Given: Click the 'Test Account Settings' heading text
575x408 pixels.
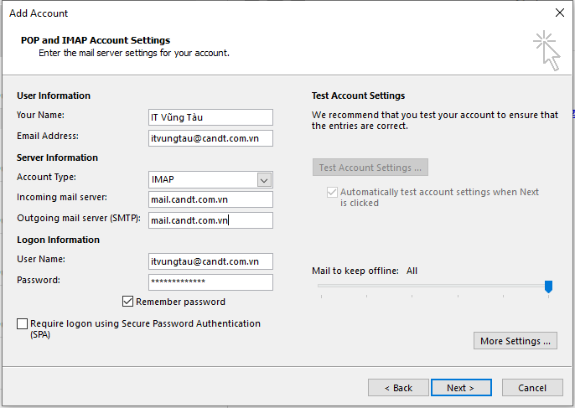Looking at the screenshot, I should pyautogui.click(x=358, y=96).
